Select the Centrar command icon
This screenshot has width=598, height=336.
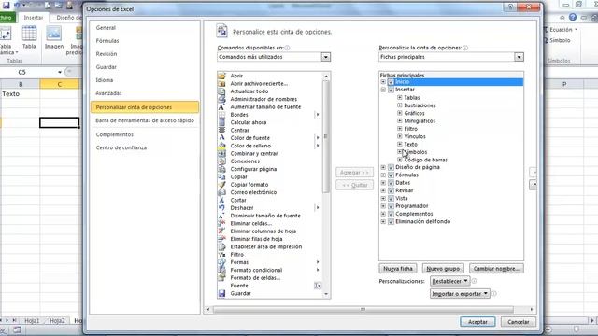pos(221,130)
